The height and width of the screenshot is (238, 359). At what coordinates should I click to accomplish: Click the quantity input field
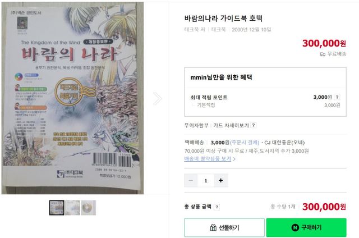tap(206, 181)
